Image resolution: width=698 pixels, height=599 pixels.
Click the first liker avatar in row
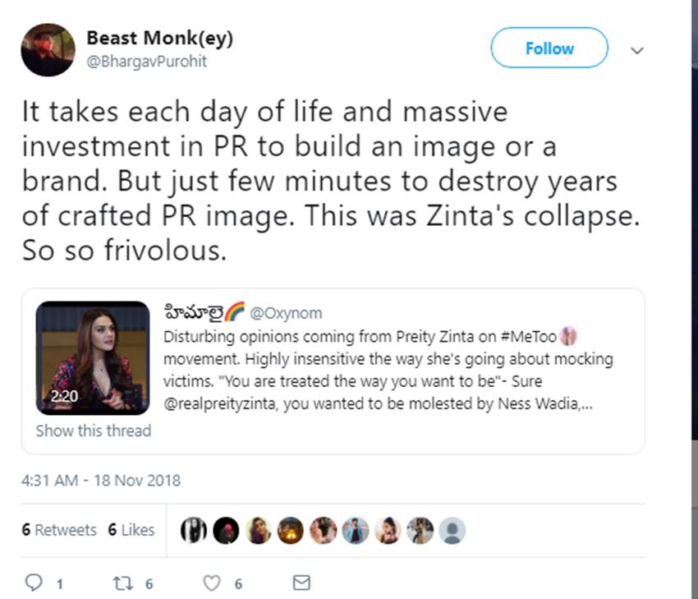[x=194, y=531]
